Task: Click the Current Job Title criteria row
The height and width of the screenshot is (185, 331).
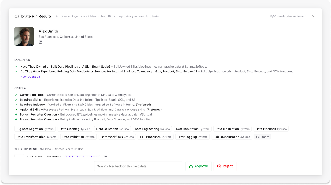Action: pyautogui.click(x=73, y=95)
